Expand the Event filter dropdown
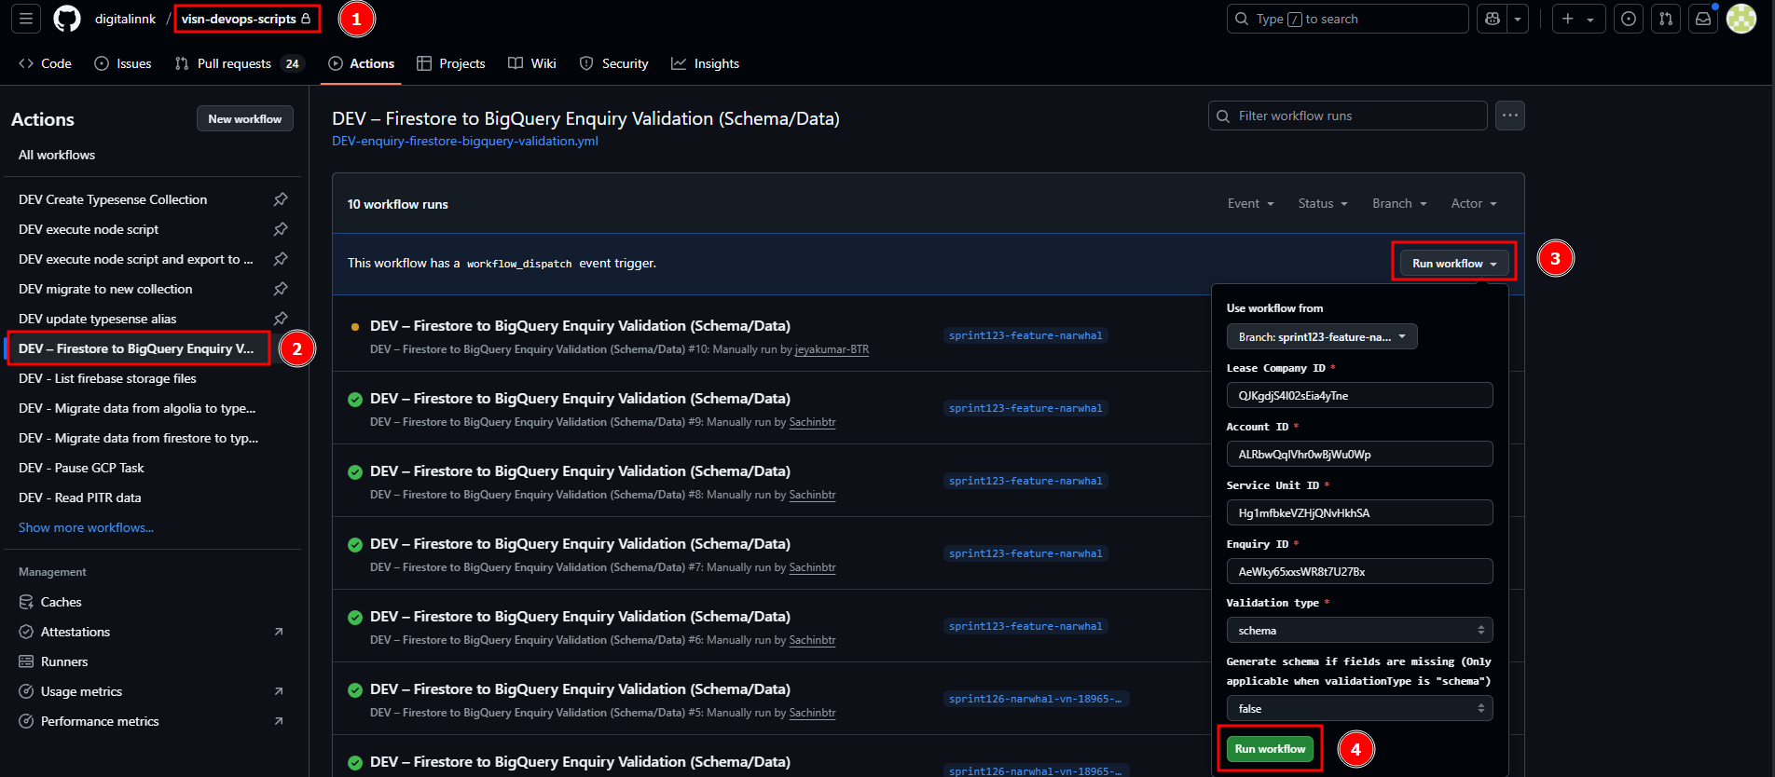 (1250, 203)
